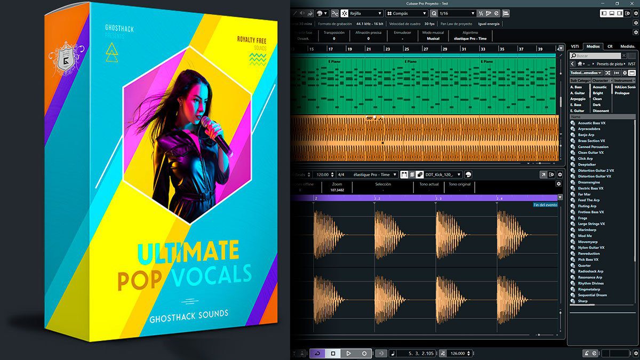Select the Bright character filter
Image resolution: width=640 pixels, height=360 pixels.
click(598, 93)
